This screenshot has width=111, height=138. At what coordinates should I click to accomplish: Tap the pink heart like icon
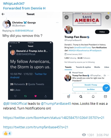[36, 96]
